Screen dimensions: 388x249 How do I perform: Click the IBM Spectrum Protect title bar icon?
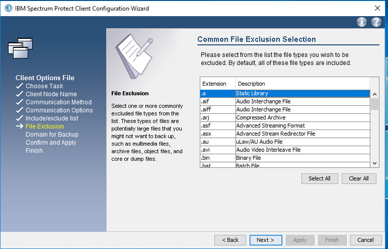[x=8, y=8]
